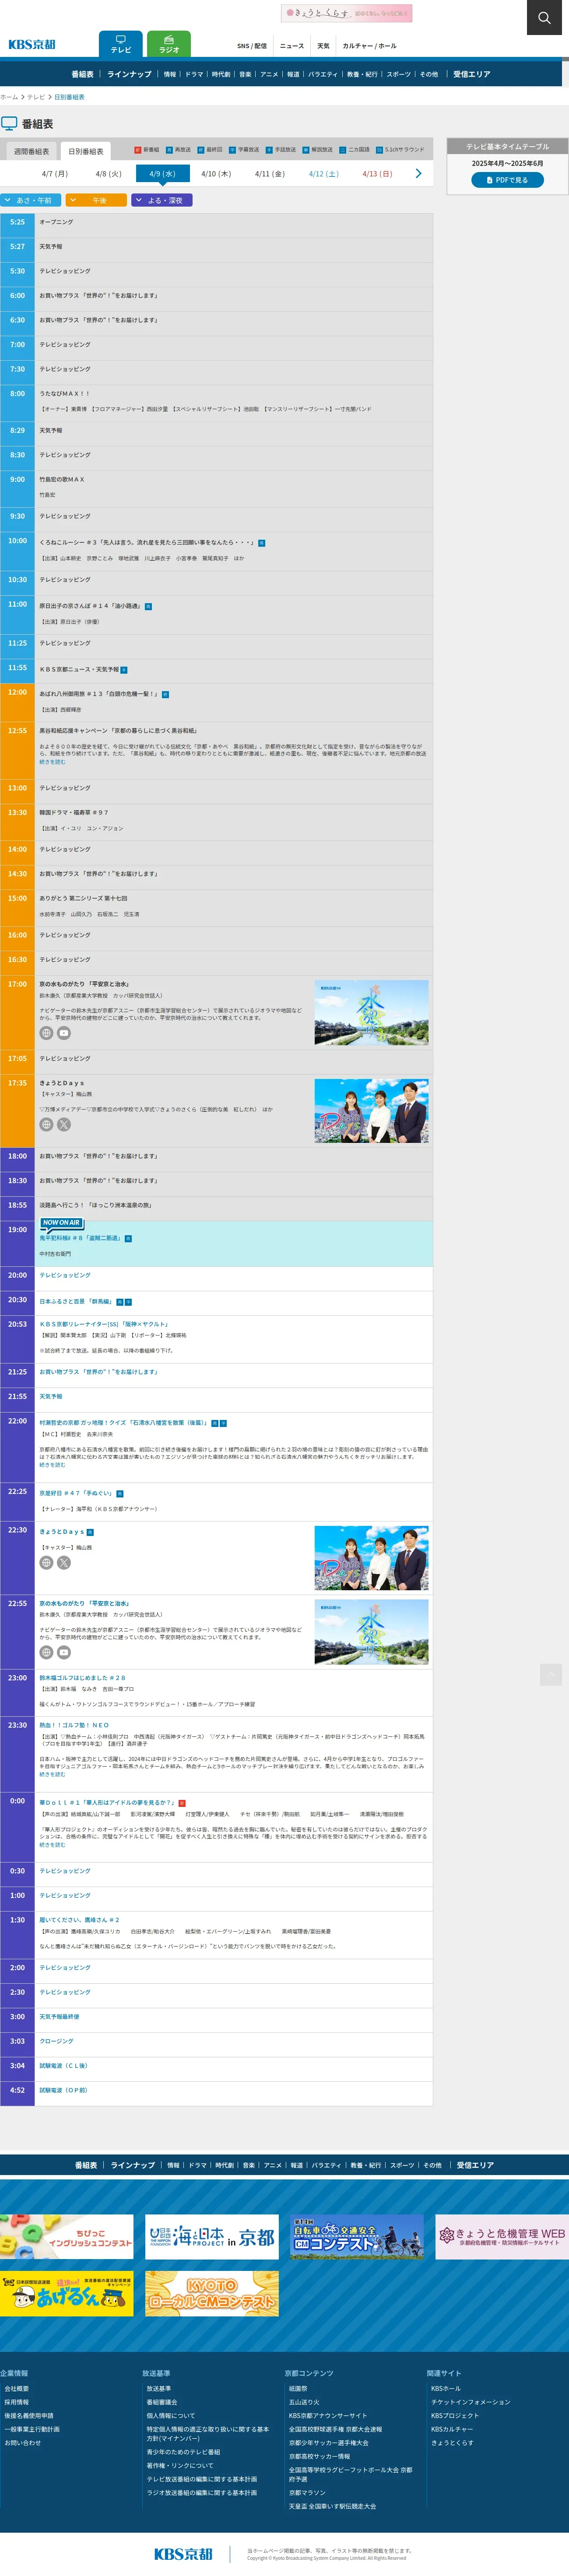Go to ホーム via the breadcrumb
569x2576 pixels.
point(9,97)
